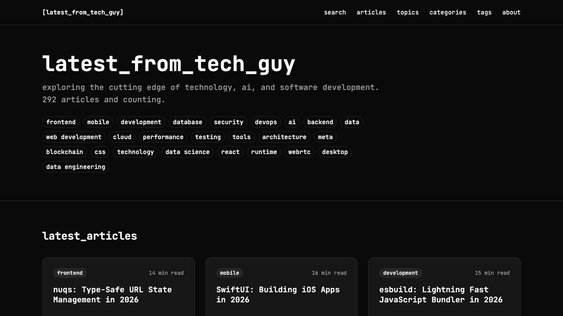Open the topics page in the navbar
Screen dimensions: 563x316
tap(408, 12)
